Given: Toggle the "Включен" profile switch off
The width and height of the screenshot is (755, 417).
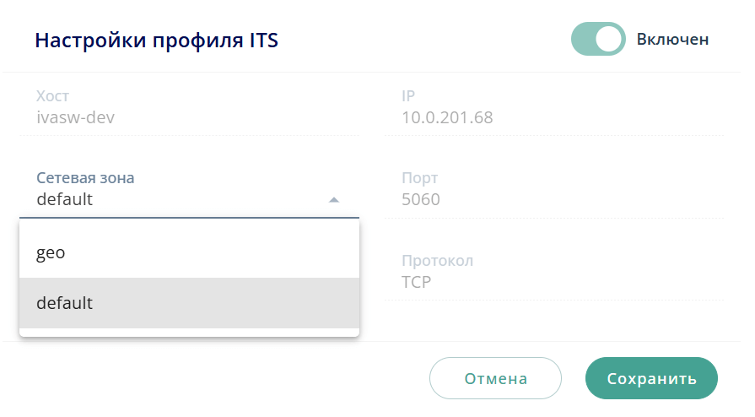Looking at the screenshot, I should (597, 39).
